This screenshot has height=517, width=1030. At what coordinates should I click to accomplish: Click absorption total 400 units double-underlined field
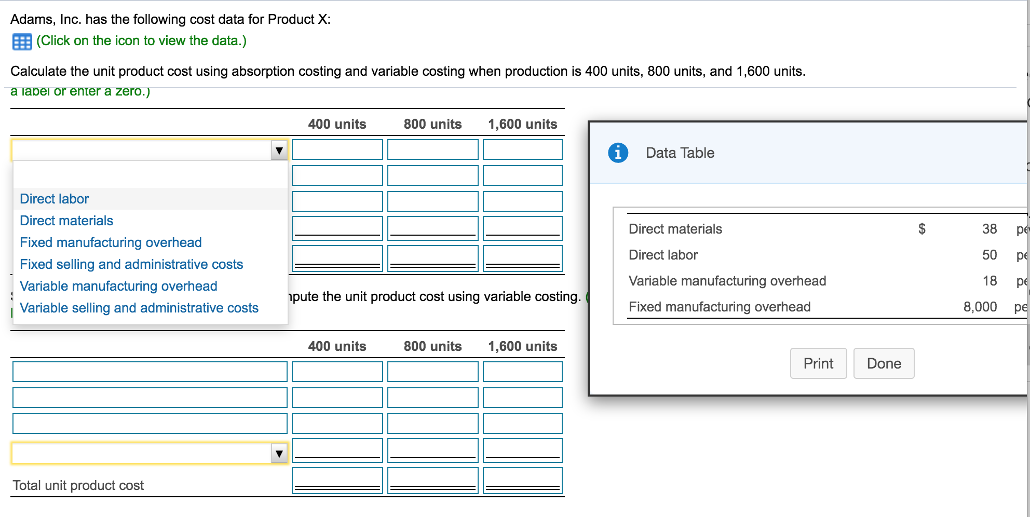[x=337, y=258]
